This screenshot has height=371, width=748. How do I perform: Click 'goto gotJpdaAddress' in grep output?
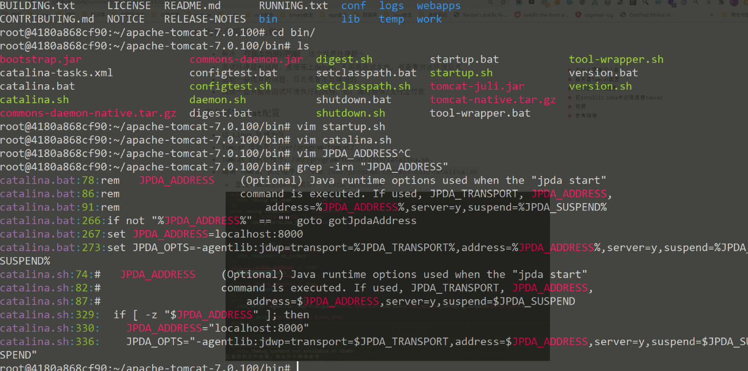(357, 220)
